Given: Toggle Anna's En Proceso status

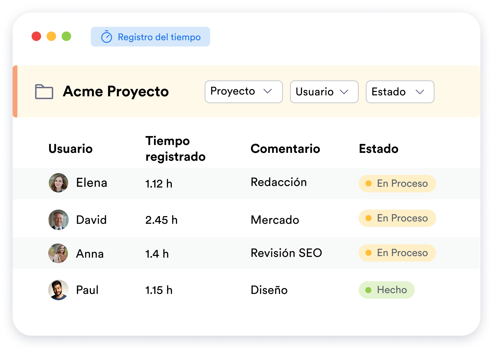Looking at the screenshot, I should click(x=397, y=253).
